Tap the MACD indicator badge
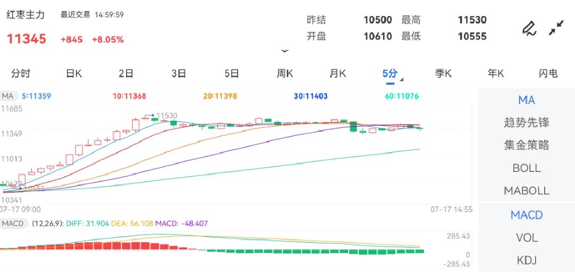The width and height of the screenshot is (575, 272). (13, 223)
